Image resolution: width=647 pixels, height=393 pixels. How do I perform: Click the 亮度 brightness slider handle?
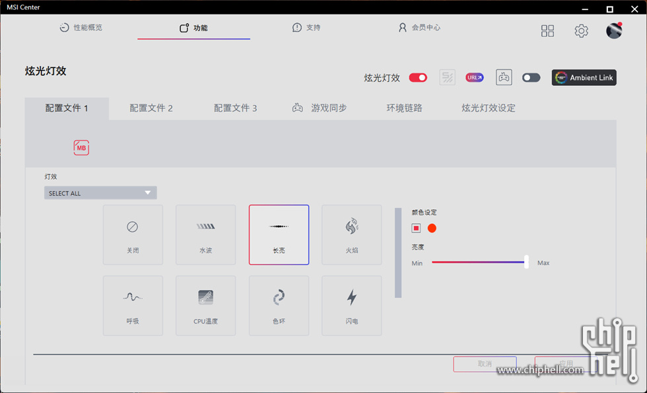(526, 262)
